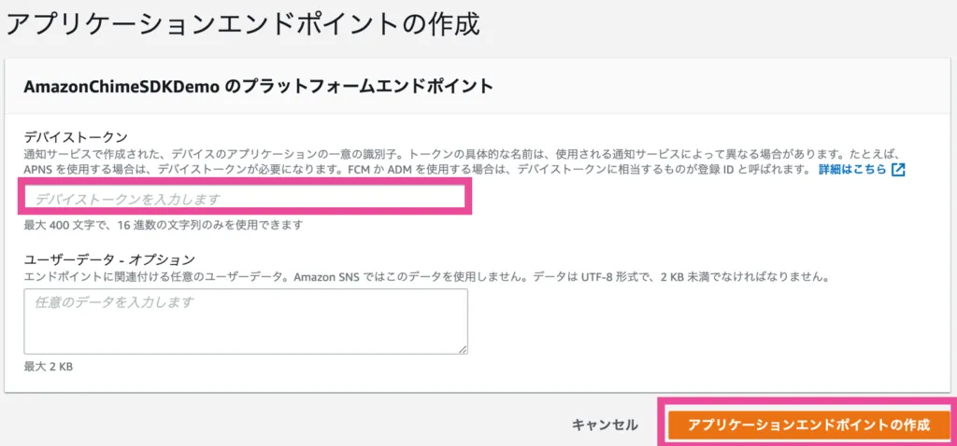Click the AmazonChimeSDKDemo name in panel header
The image size is (957, 446).
(x=121, y=86)
